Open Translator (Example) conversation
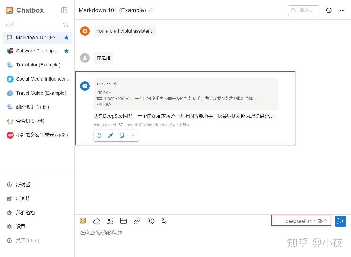 click(x=38, y=65)
